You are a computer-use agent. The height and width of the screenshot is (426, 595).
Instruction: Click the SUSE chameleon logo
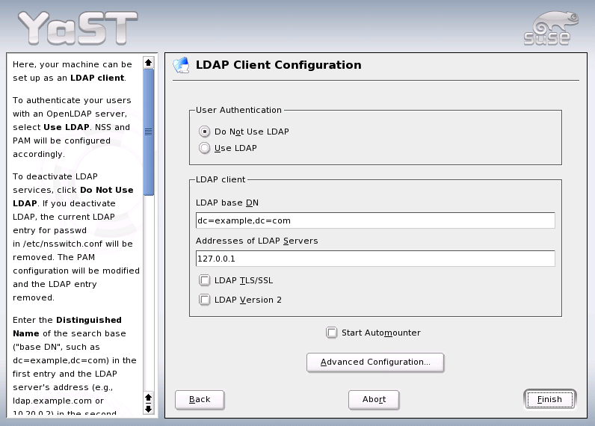tap(551, 28)
